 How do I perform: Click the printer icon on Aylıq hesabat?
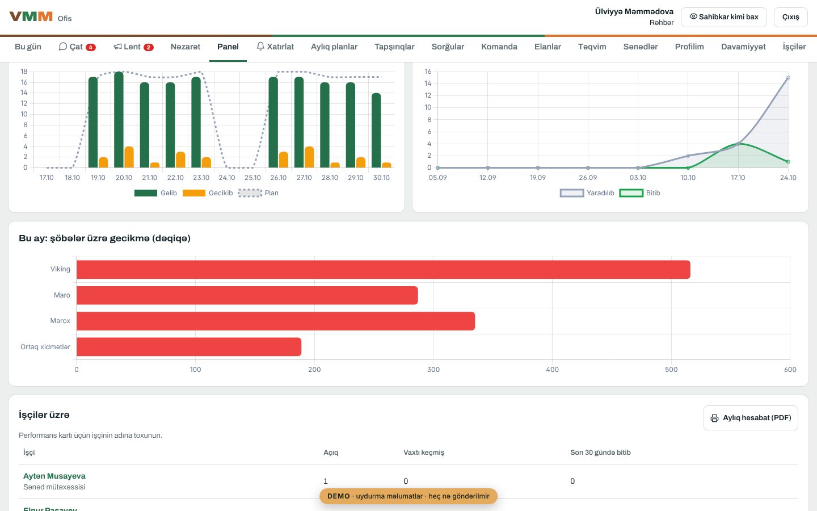click(714, 418)
